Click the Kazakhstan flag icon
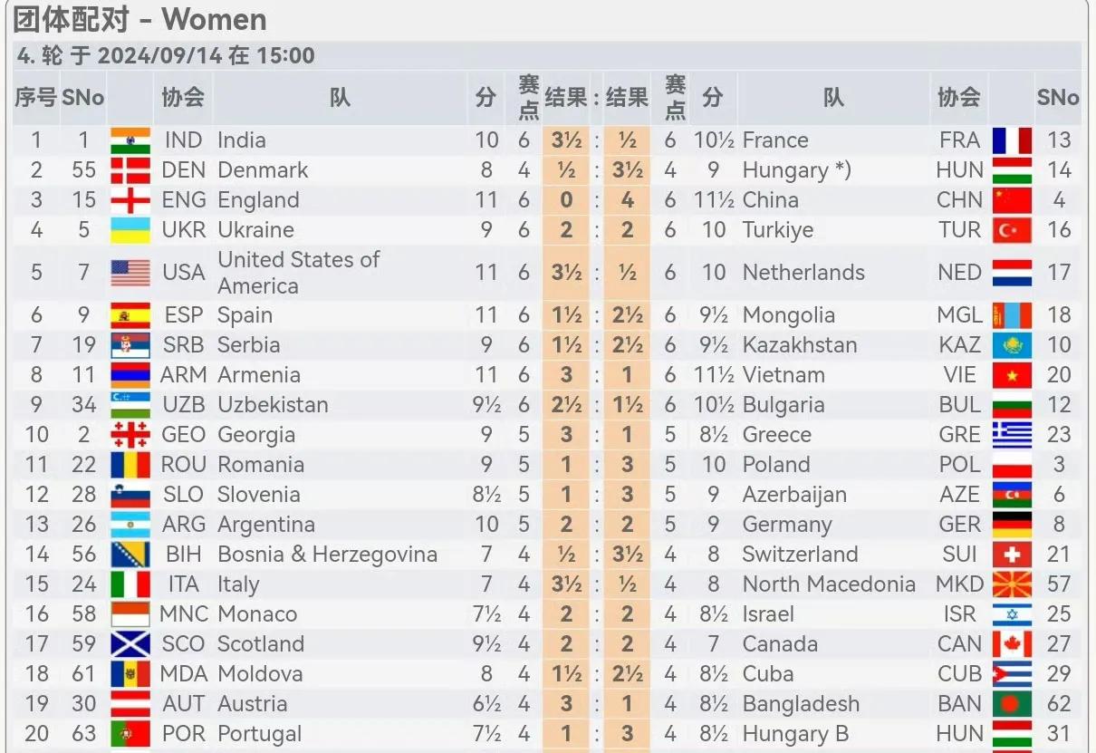The width and height of the screenshot is (1096, 753). tap(1012, 345)
